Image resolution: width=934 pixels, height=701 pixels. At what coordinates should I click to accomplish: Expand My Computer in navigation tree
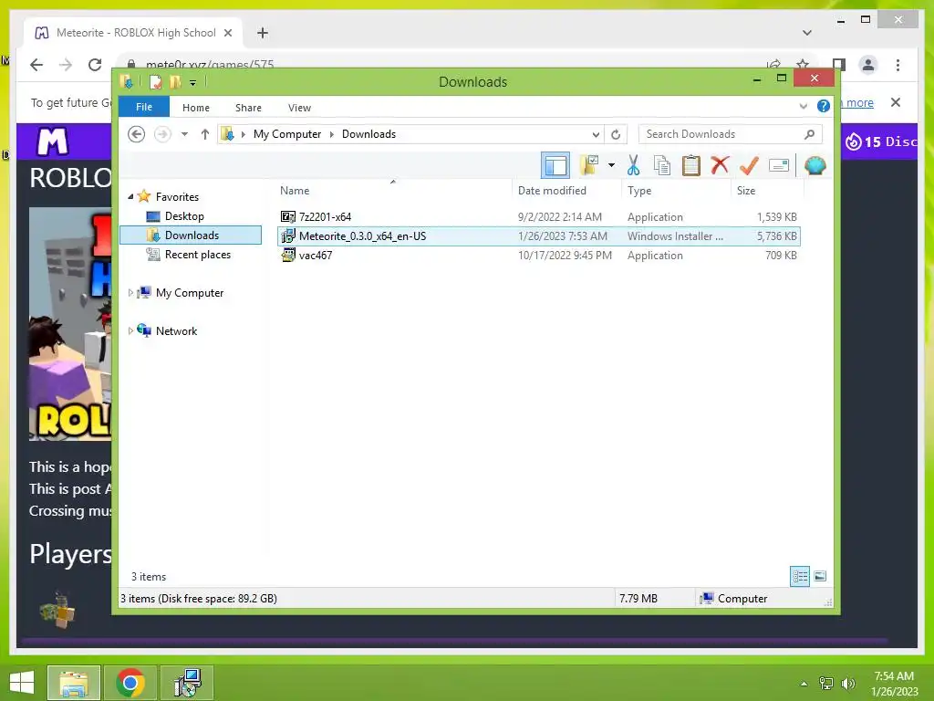(x=130, y=293)
